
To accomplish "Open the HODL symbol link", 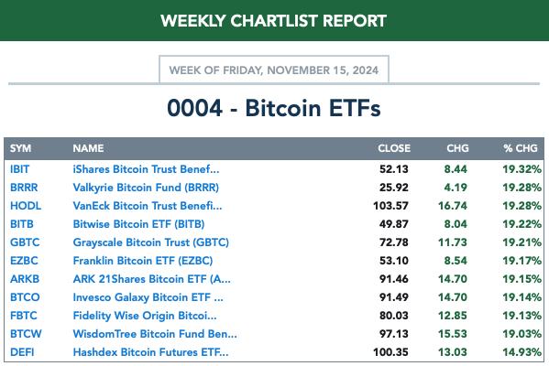I will coord(26,206).
